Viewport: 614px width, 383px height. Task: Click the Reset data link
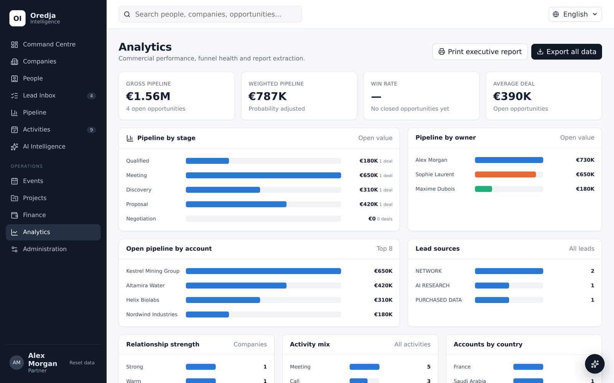[x=82, y=363]
